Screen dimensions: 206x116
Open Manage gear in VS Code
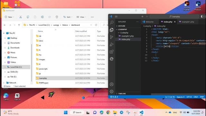coord(112,92)
